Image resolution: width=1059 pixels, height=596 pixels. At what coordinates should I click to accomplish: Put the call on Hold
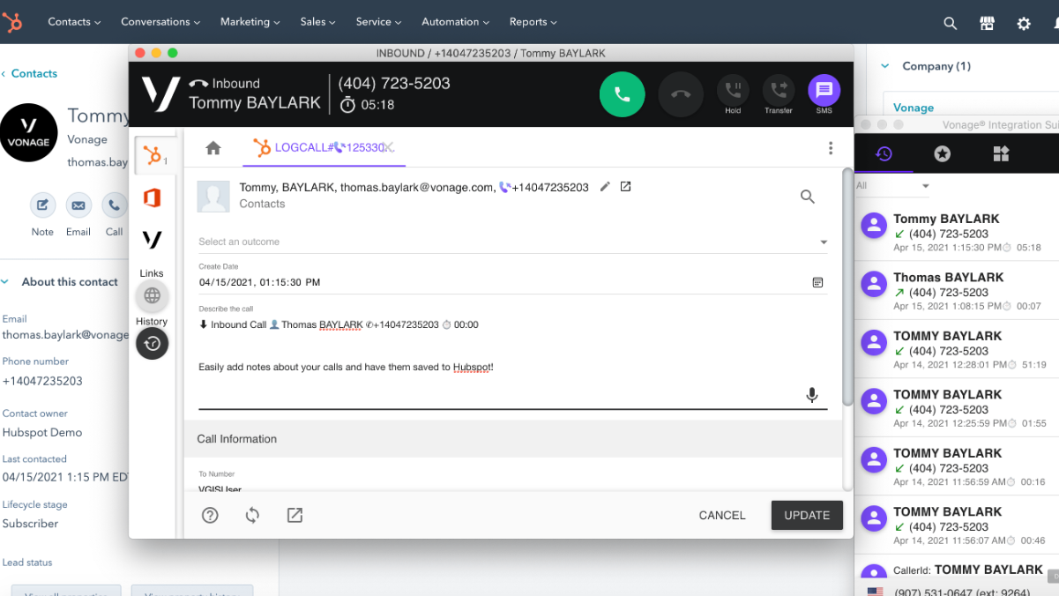732,91
